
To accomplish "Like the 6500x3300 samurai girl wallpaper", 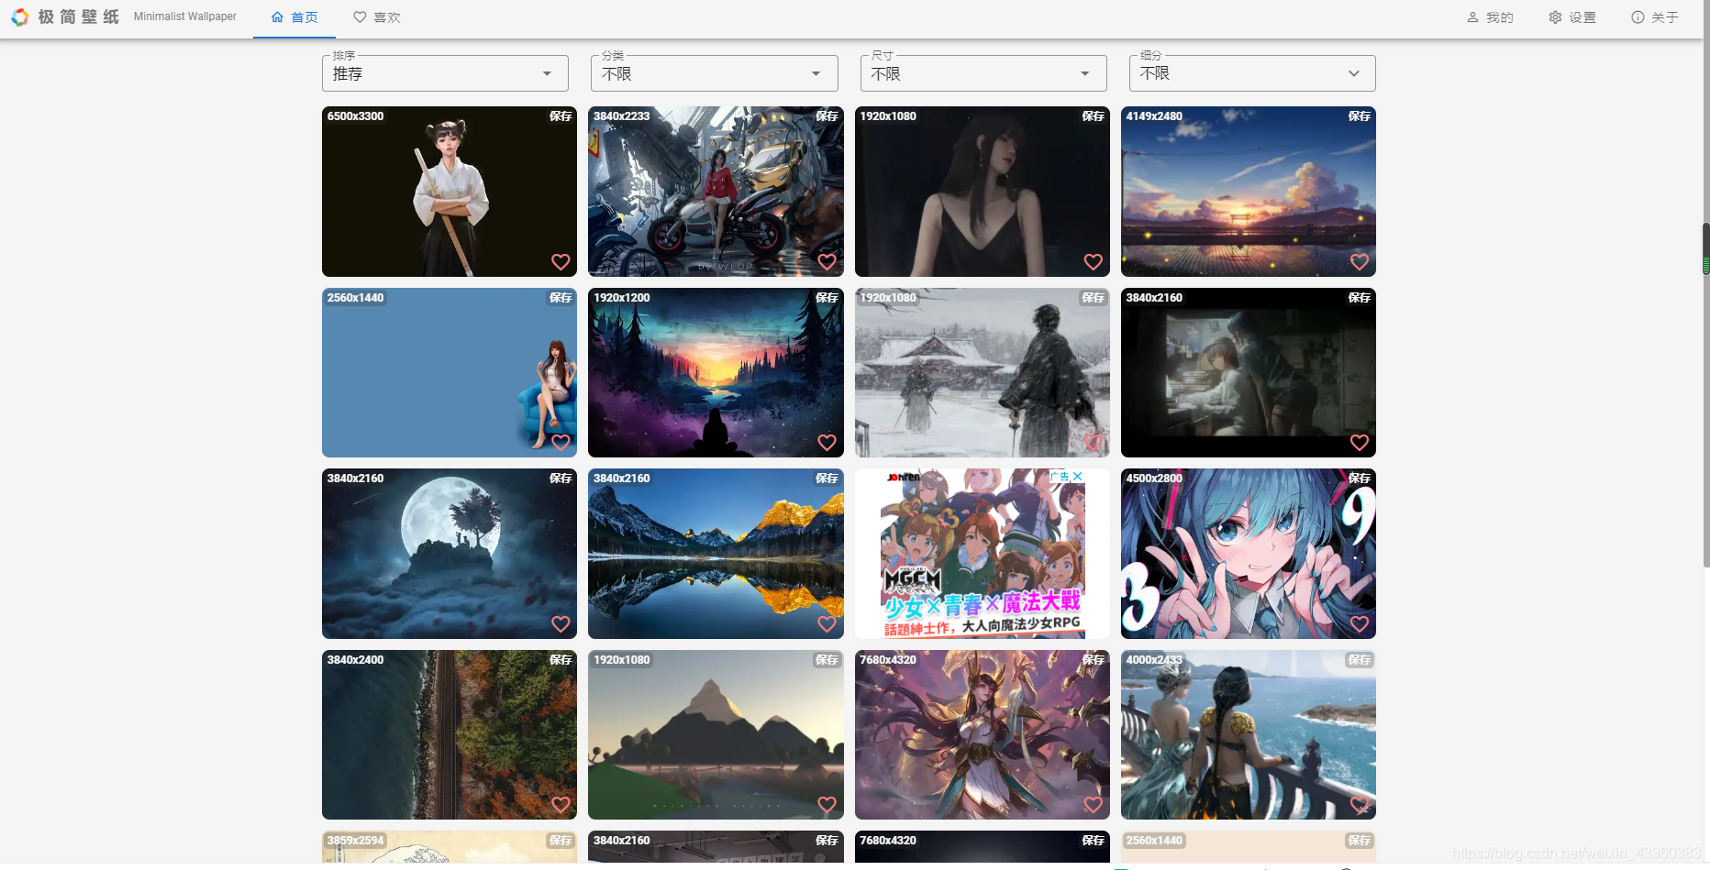I will coord(561,262).
